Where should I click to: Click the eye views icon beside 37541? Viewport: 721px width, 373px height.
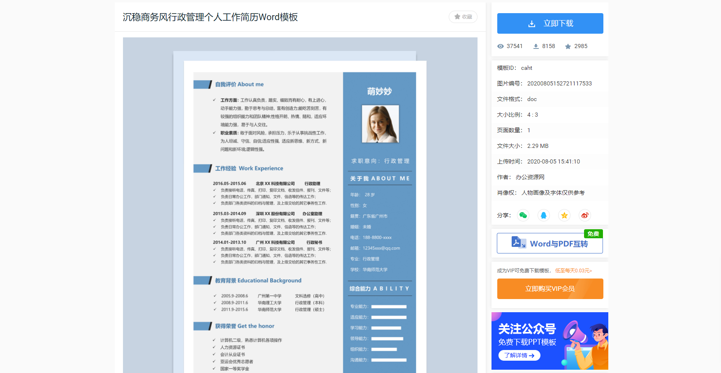coord(501,46)
